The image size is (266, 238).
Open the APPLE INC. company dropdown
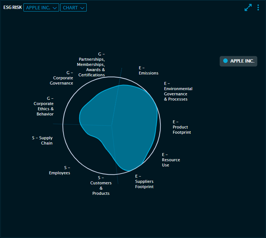click(41, 8)
